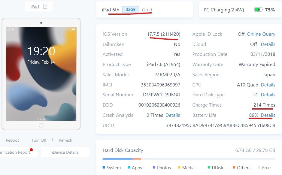Click the iPad home button in preview
Image resolution: width=282 pixels, height=175 pixels.
coord(41,125)
